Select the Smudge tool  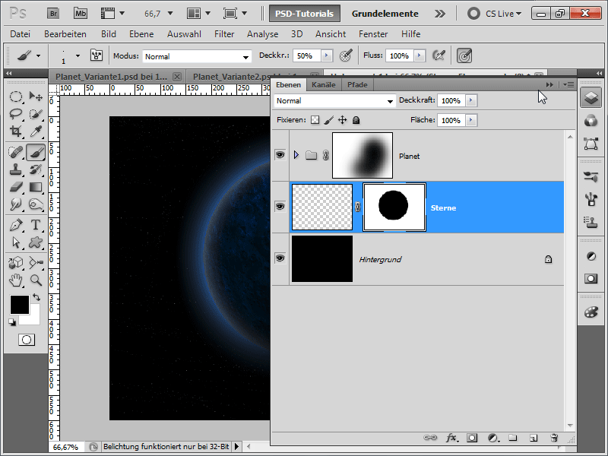click(x=15, y=204)
